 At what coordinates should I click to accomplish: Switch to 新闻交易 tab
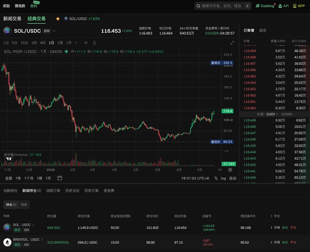click(12, 19)
